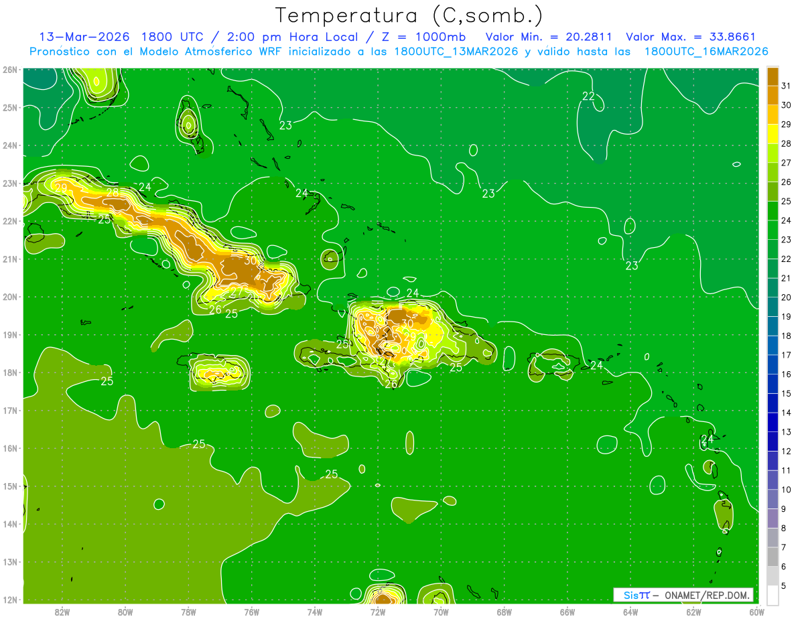Image resolution: width=804 pixels, height=621 pixels.
Task: Click the '78W' longitude axis label
Action: click(x=188, y=612)
